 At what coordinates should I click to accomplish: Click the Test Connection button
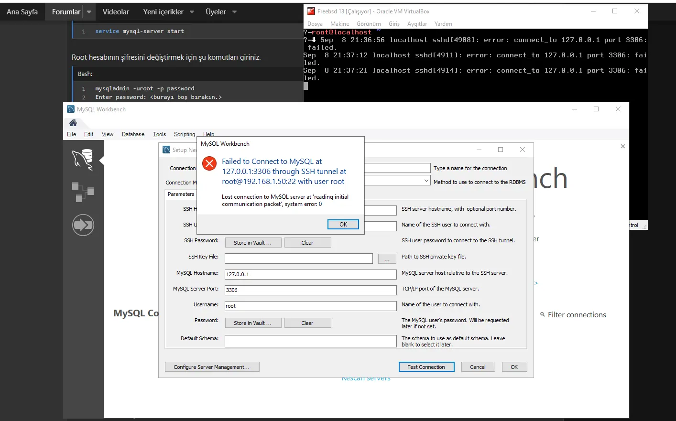click(426, 367)
